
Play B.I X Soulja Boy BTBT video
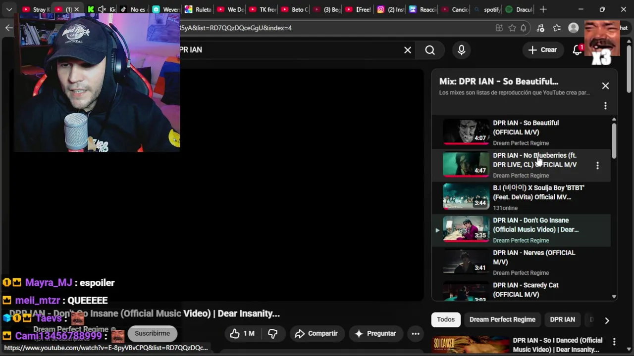point(521,198)
